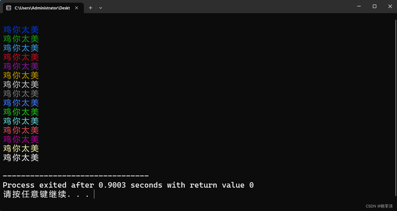Expand the new tab profile dropdown chevron
The height and width of the screenshot is (211, 397).
pos(100,8)
